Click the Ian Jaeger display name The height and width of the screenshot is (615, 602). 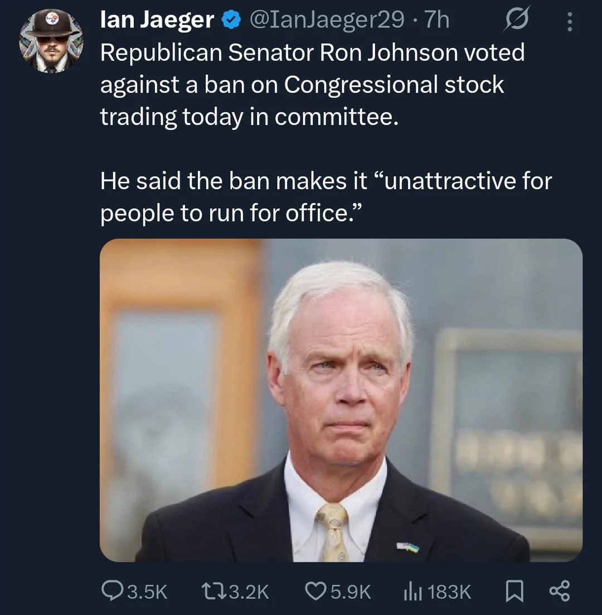(157, 20)
